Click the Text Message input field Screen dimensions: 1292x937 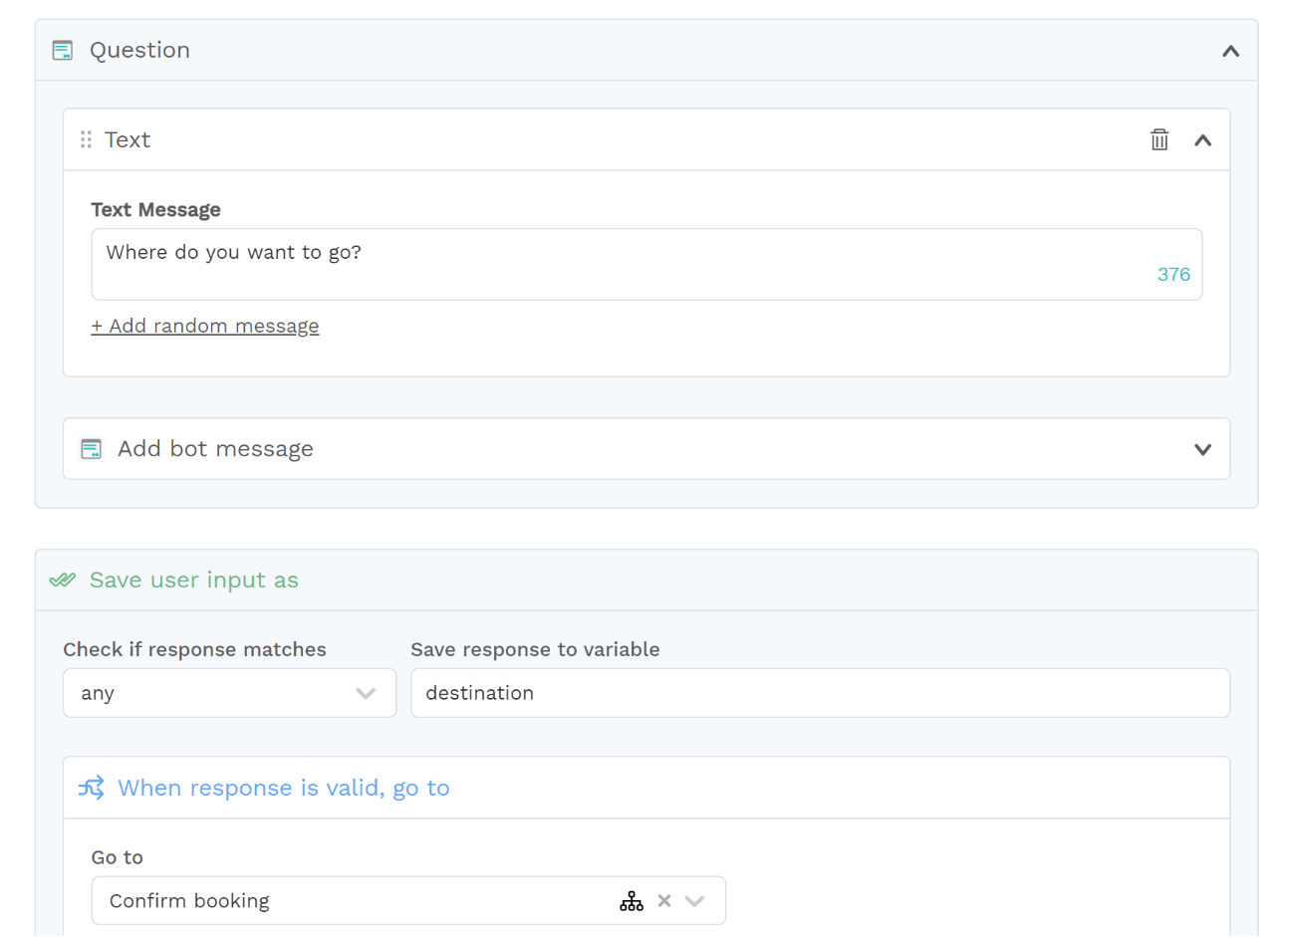tap(646, 264)
